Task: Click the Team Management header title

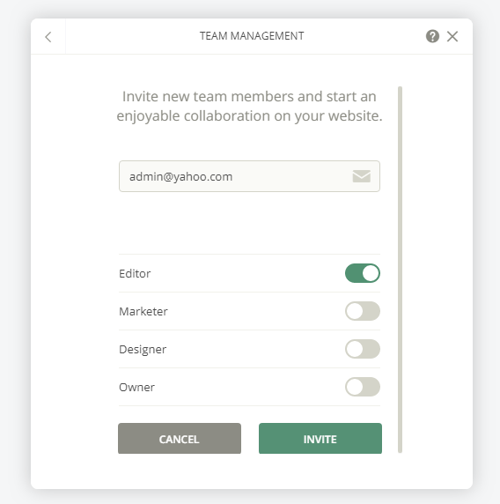Action: tap(252, 36)
